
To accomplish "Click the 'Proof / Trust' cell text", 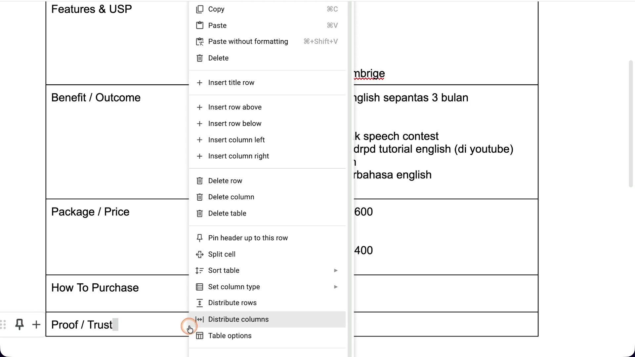I will [x=82, y=325].
